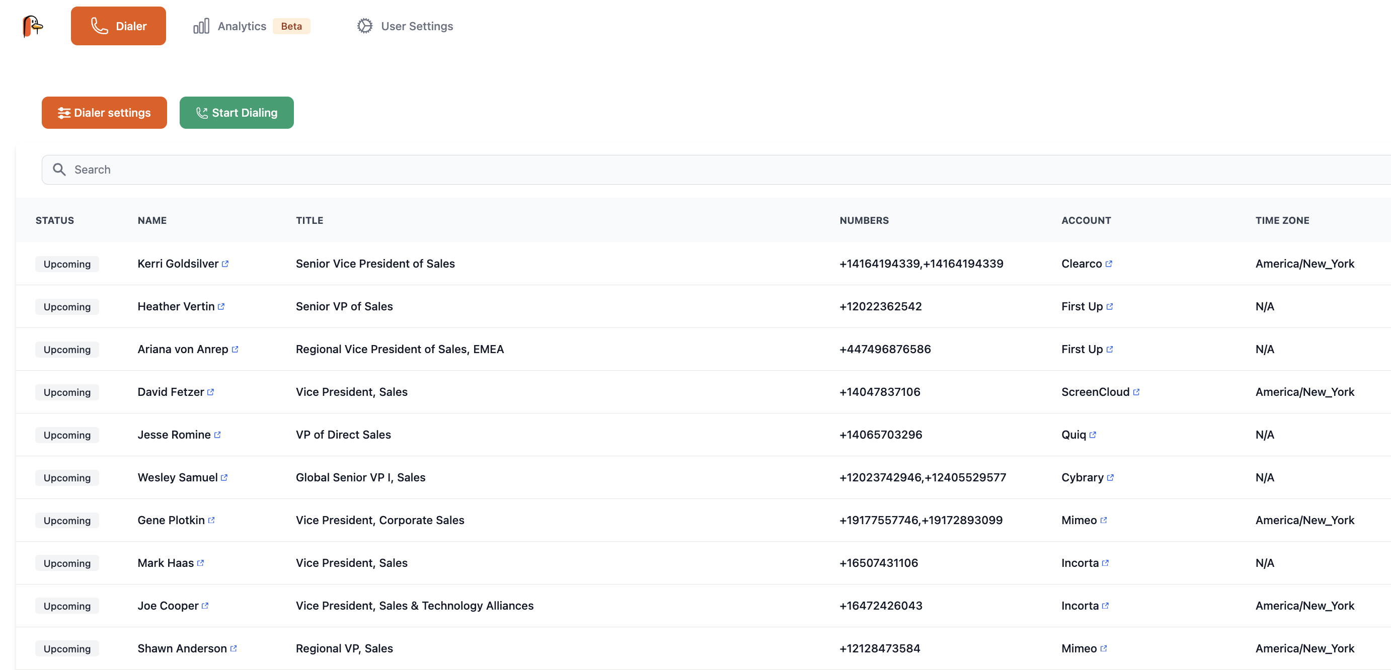Open external link icon beside Quiq account

click(1093, 435)
